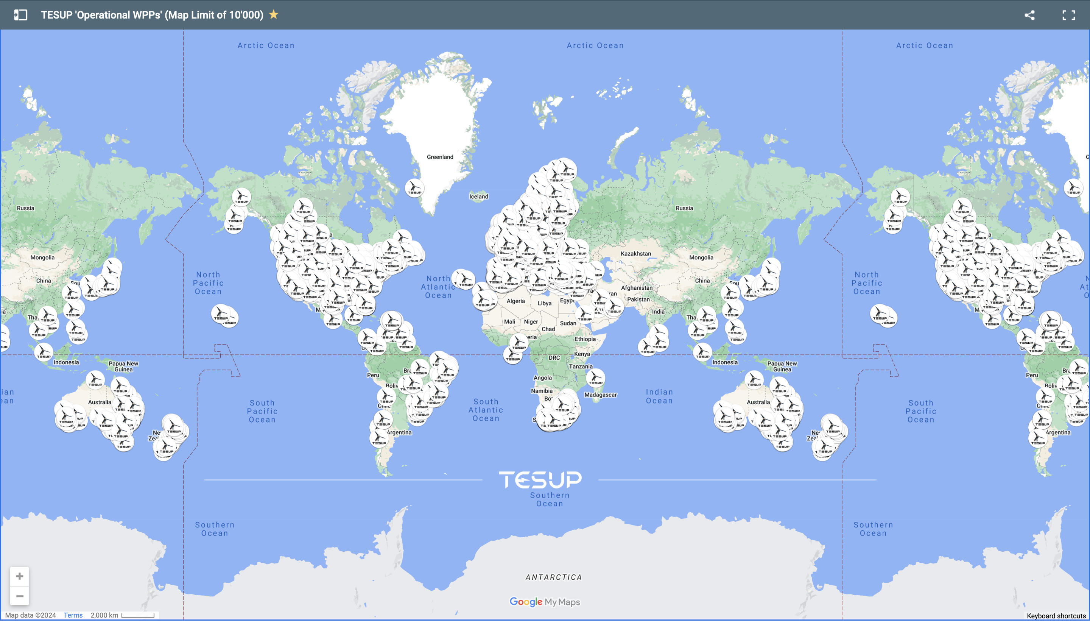Select the TESUP marker near southern Argentina, center map
Image resolution: width=1090 pixels, height=621 pixels.
click(x=378, y=438)
